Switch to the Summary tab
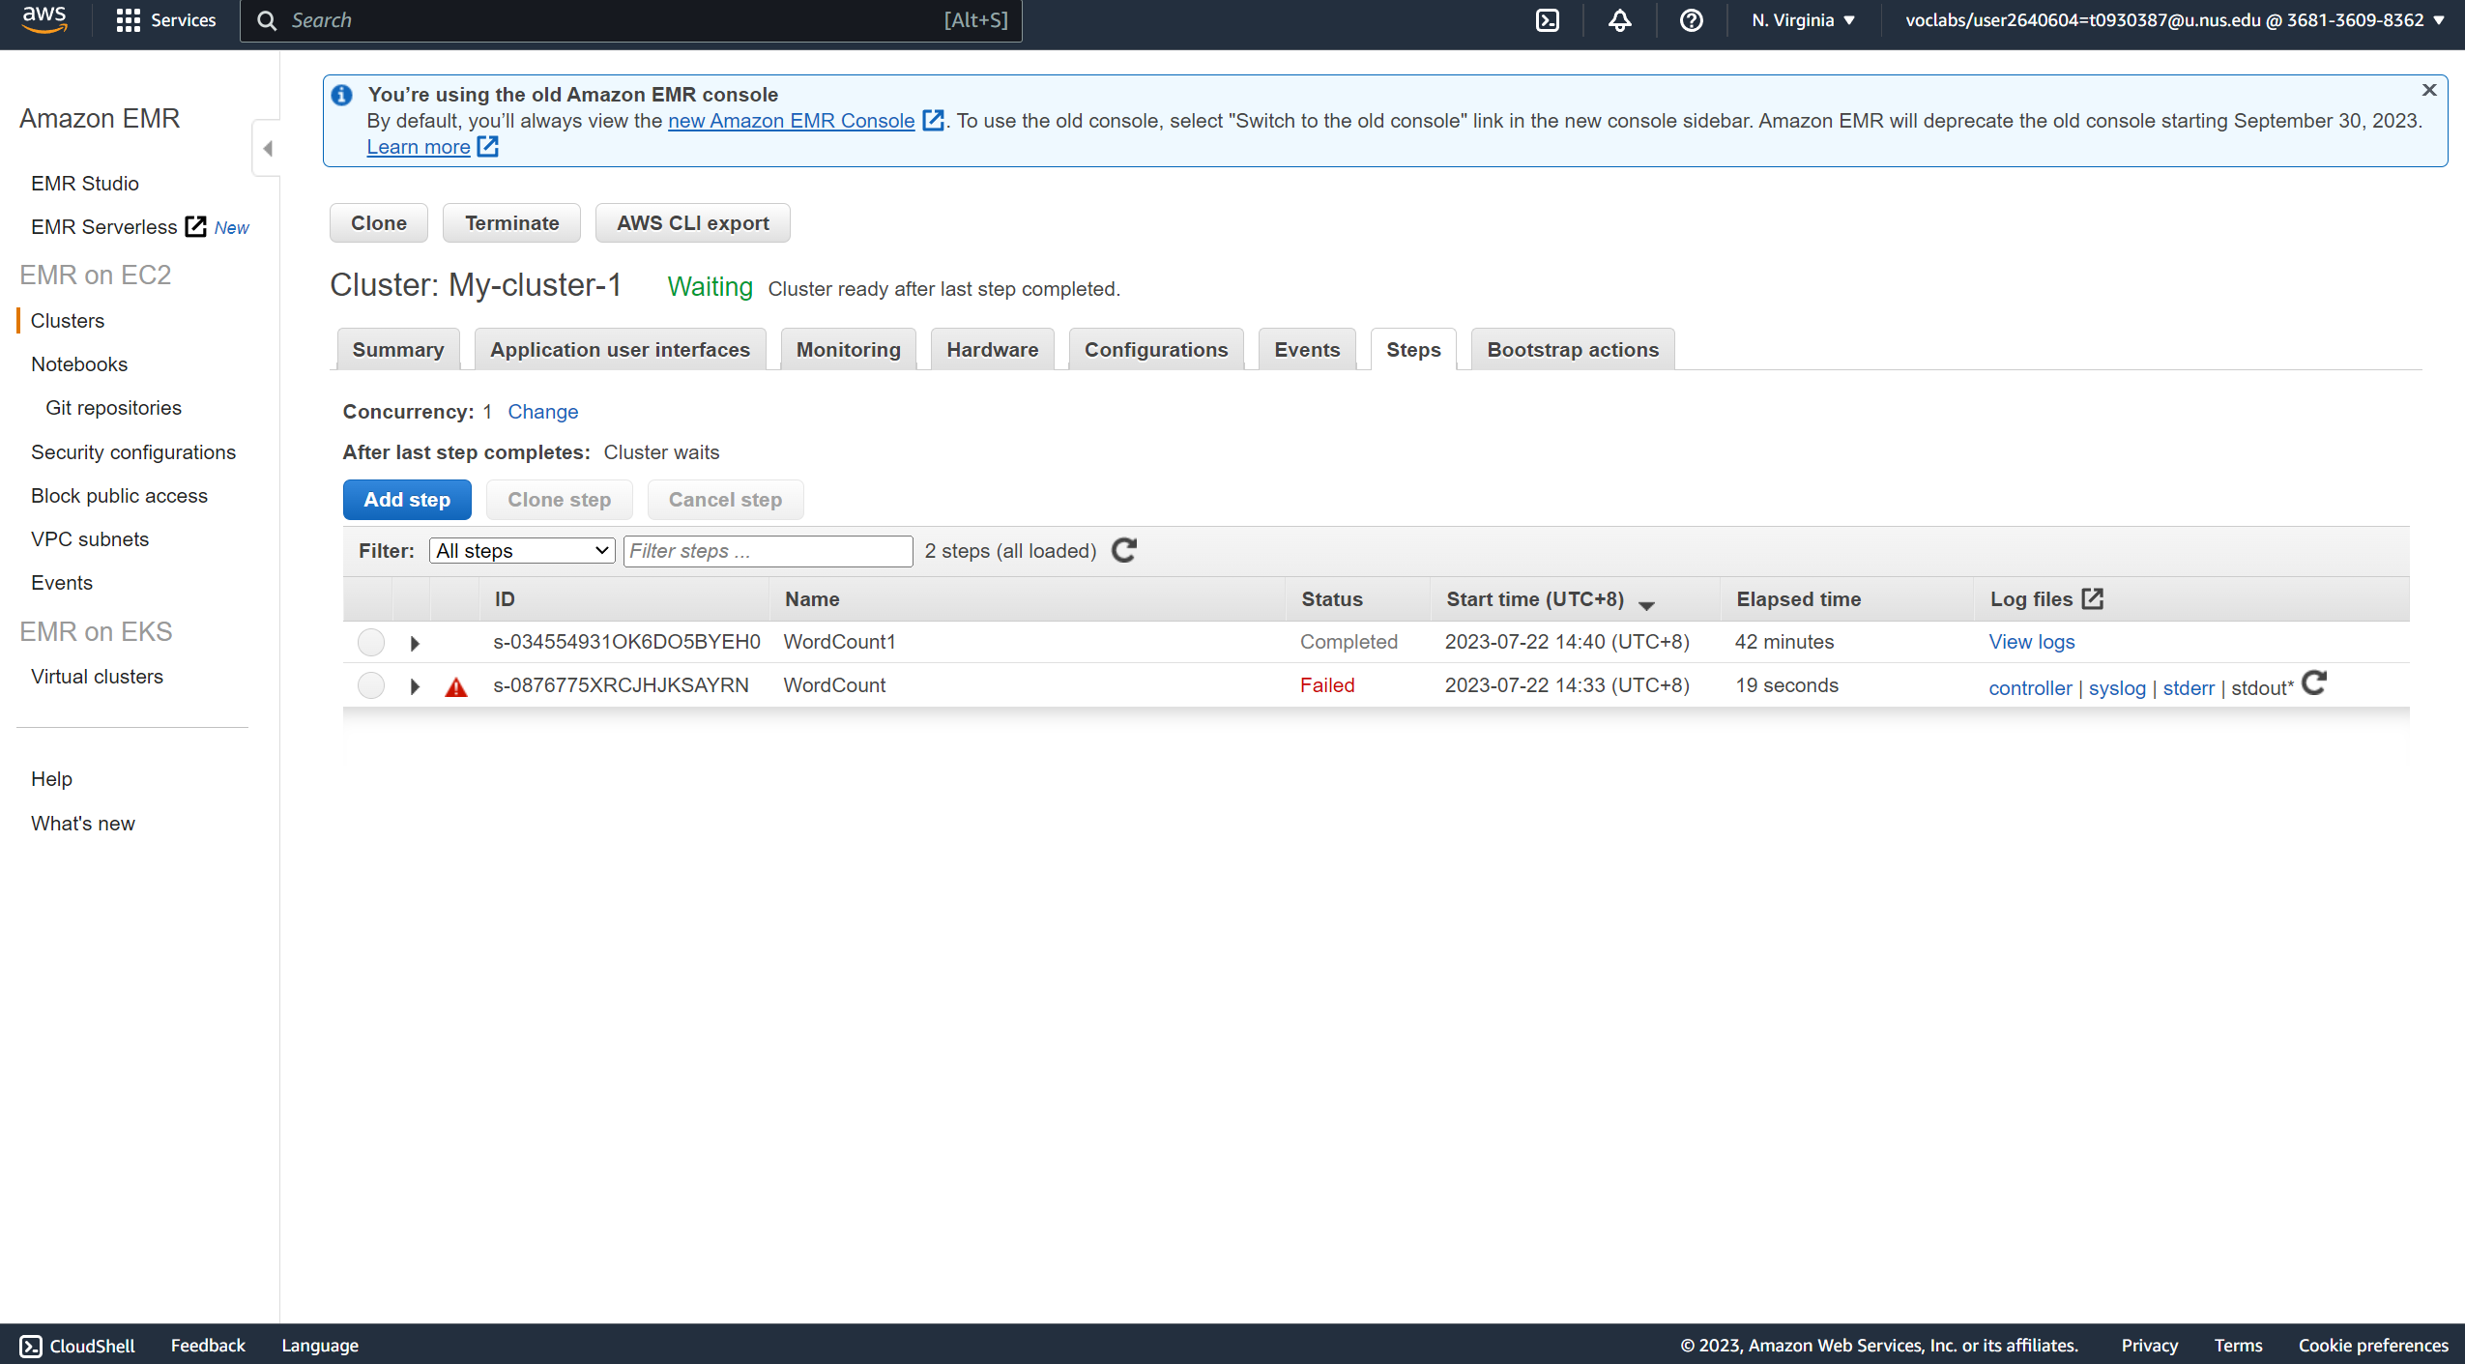 tap(398, 350)
